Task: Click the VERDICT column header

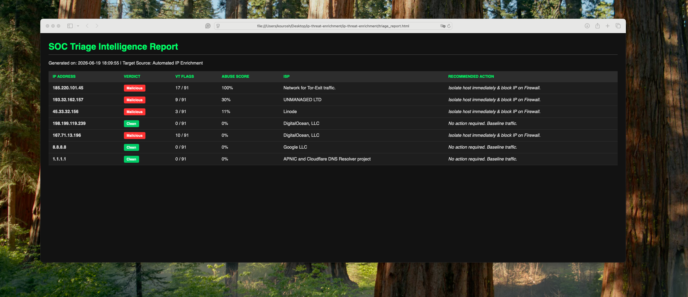Action: tap(132, 76)
